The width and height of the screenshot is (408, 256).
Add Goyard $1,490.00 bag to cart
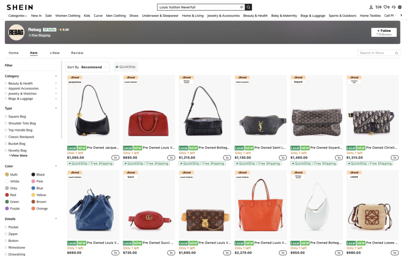point(339,158)
